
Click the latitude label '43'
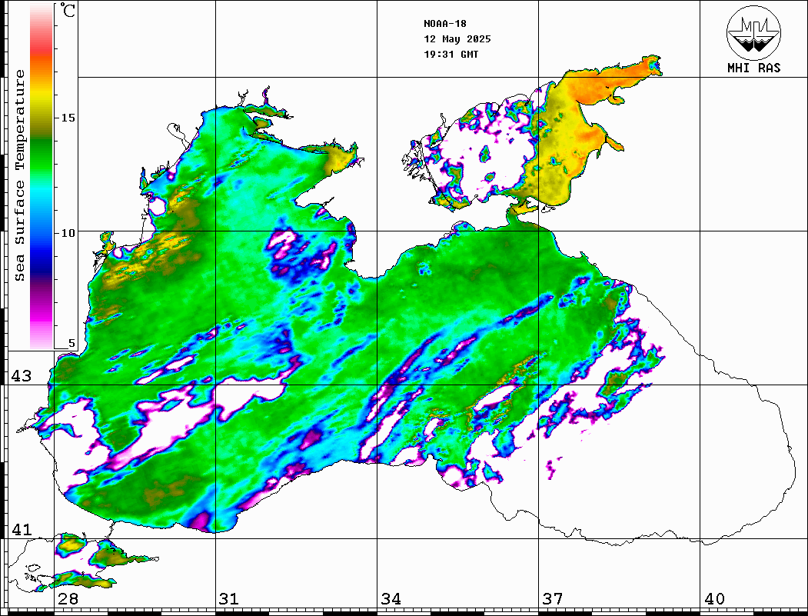[x=22, y=376]
